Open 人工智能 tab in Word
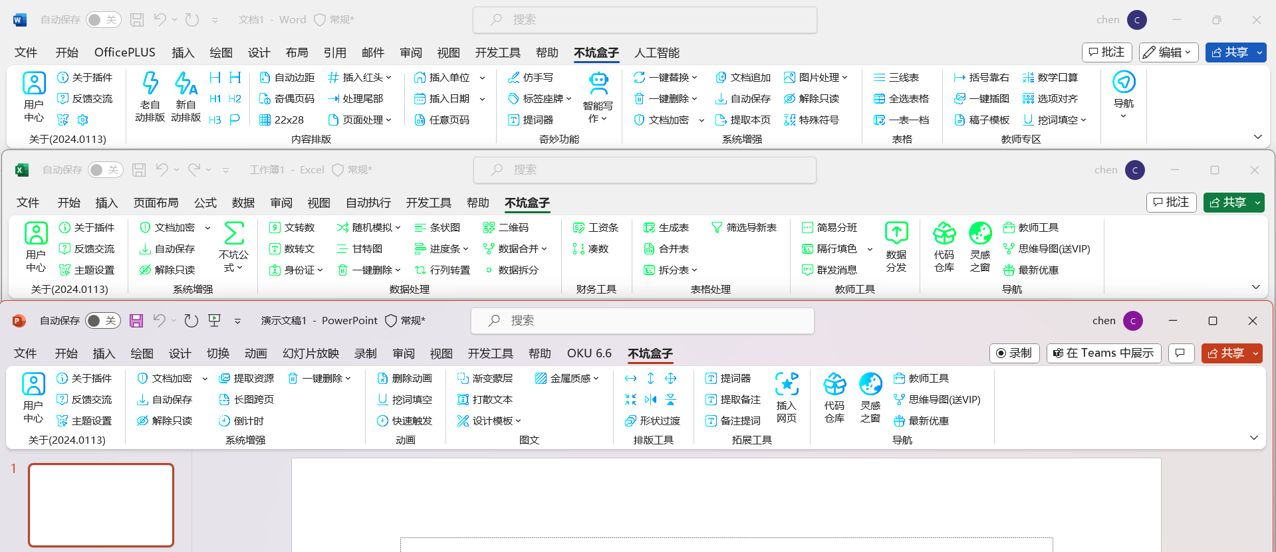The height and width of the screenshot is (552, 1276). (x=657, y=52)
